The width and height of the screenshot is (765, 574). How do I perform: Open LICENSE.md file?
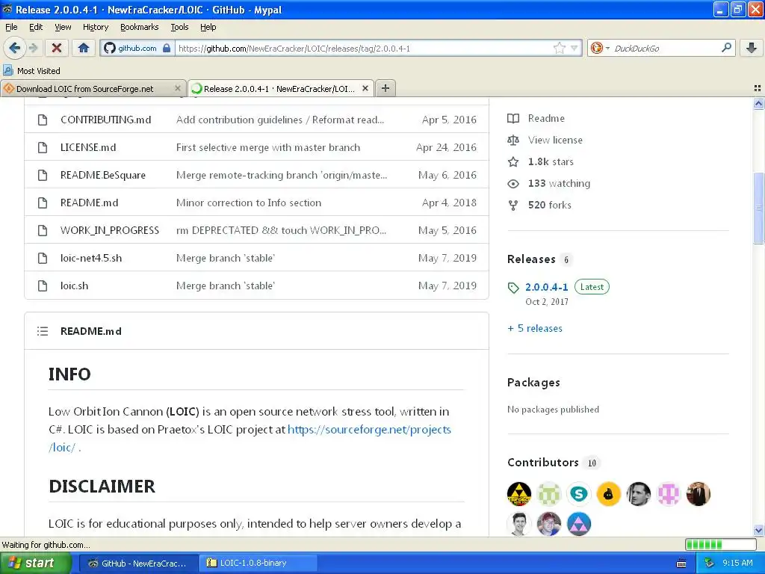tap(88, 147)
